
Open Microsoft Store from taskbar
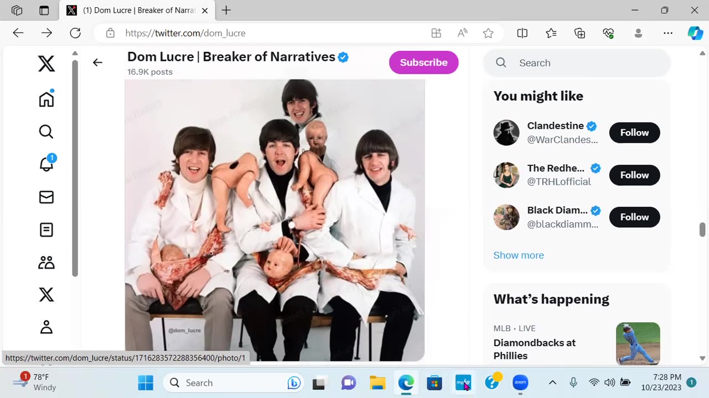(x=434, y=383)
